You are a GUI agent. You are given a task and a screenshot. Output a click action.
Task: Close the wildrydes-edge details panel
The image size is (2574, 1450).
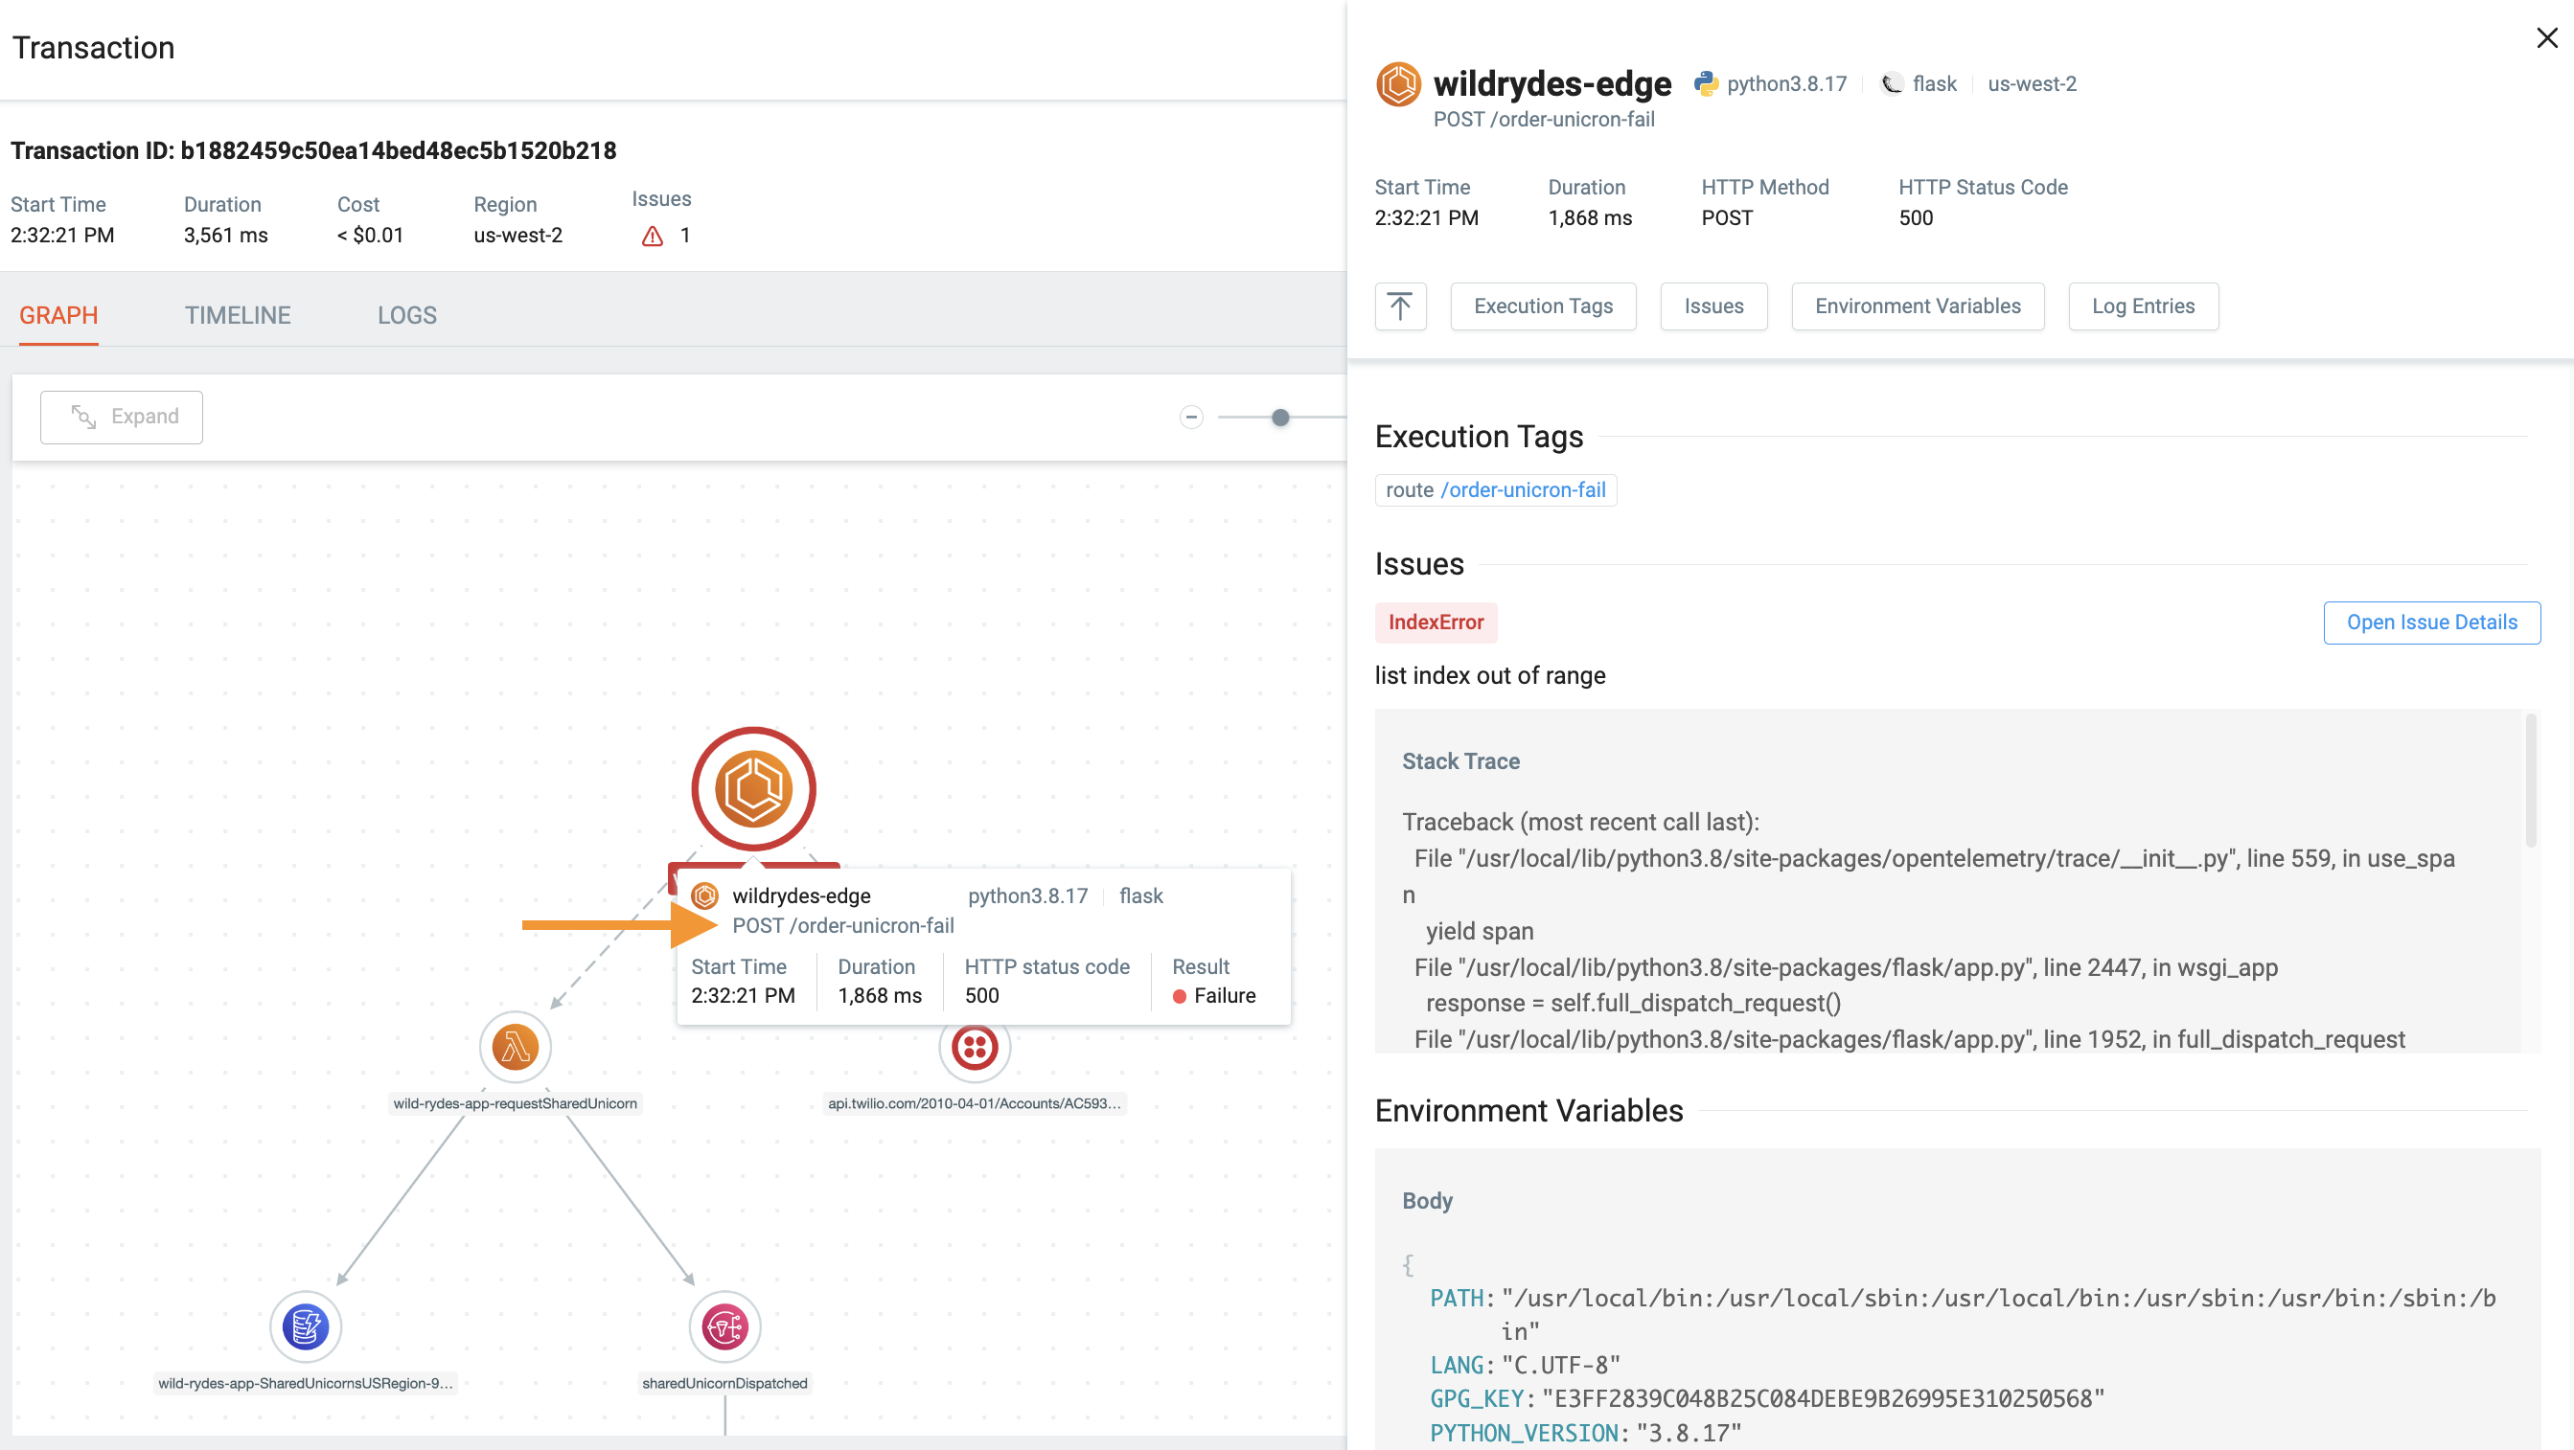[x=2546, y=38]
